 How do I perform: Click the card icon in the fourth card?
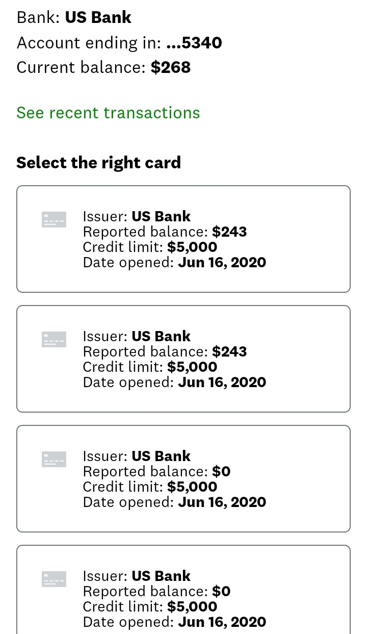coord(54,579)
